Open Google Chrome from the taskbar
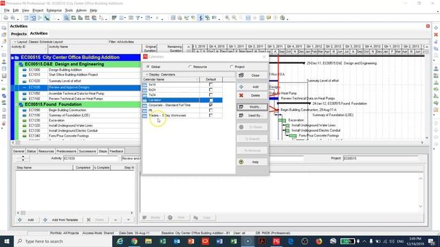Viewport: 440px width, 247px height. (x=134, y=242)
